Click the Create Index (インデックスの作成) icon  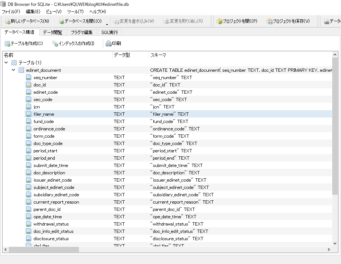point(55,44)
